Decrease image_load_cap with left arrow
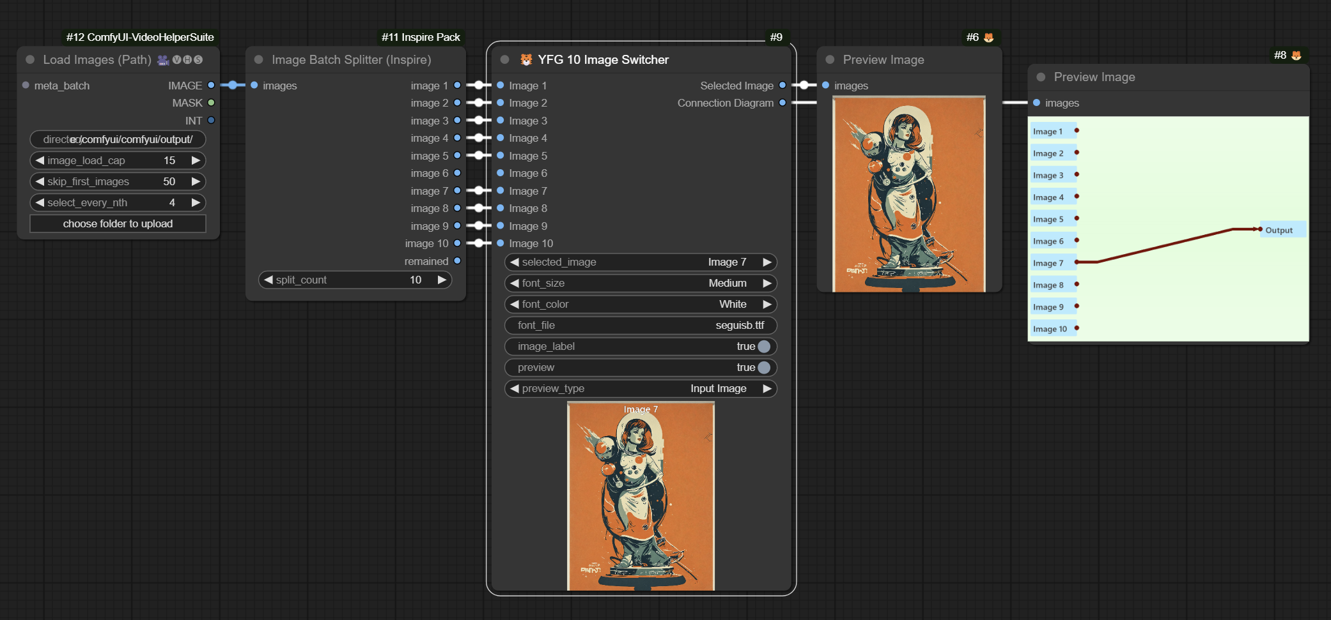 coord(40,160)
